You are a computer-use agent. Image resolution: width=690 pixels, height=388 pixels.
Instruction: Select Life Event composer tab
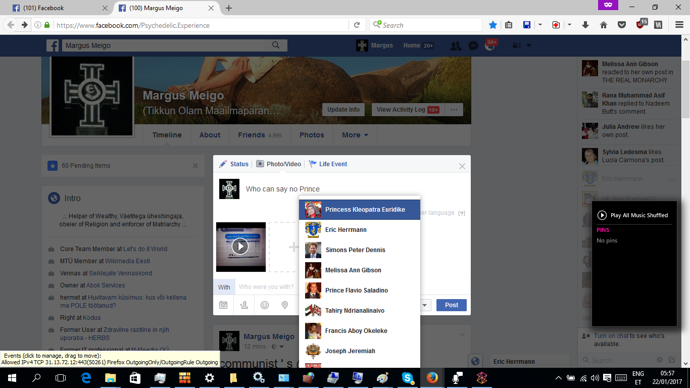(x=328, y=164)
